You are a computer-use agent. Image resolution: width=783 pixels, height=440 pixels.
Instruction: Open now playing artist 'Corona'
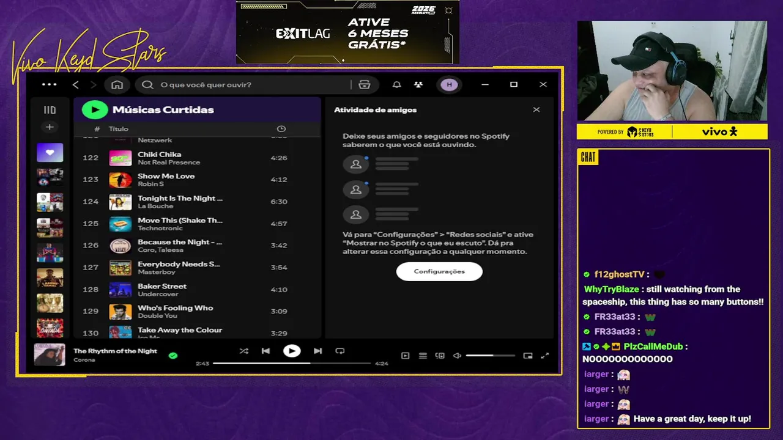pos(84,360)
